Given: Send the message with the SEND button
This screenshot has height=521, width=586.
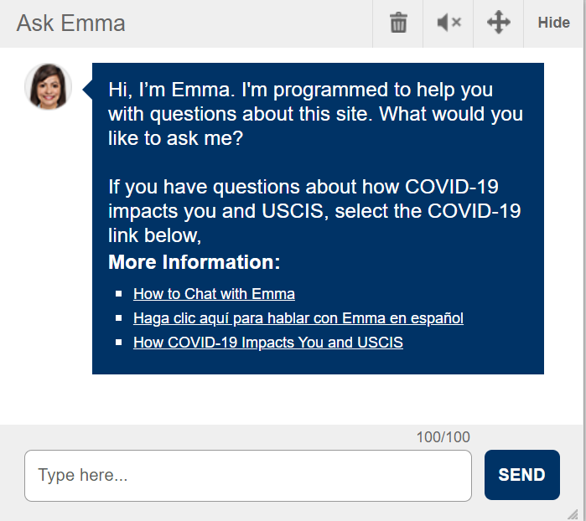Looking at the screenshot, I should coord(522,475).
